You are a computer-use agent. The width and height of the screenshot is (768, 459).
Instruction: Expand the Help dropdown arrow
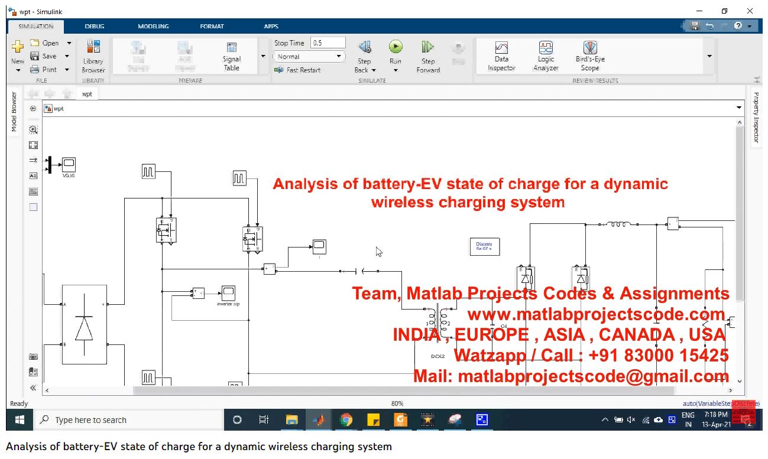[750, 26]
